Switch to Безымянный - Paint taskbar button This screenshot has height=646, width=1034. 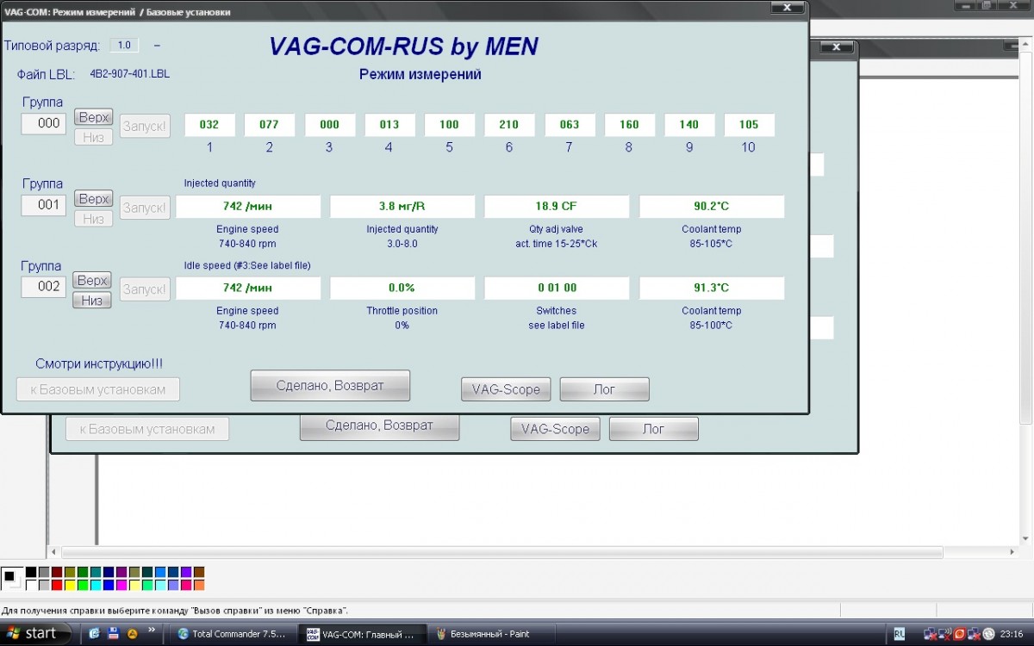491,634
